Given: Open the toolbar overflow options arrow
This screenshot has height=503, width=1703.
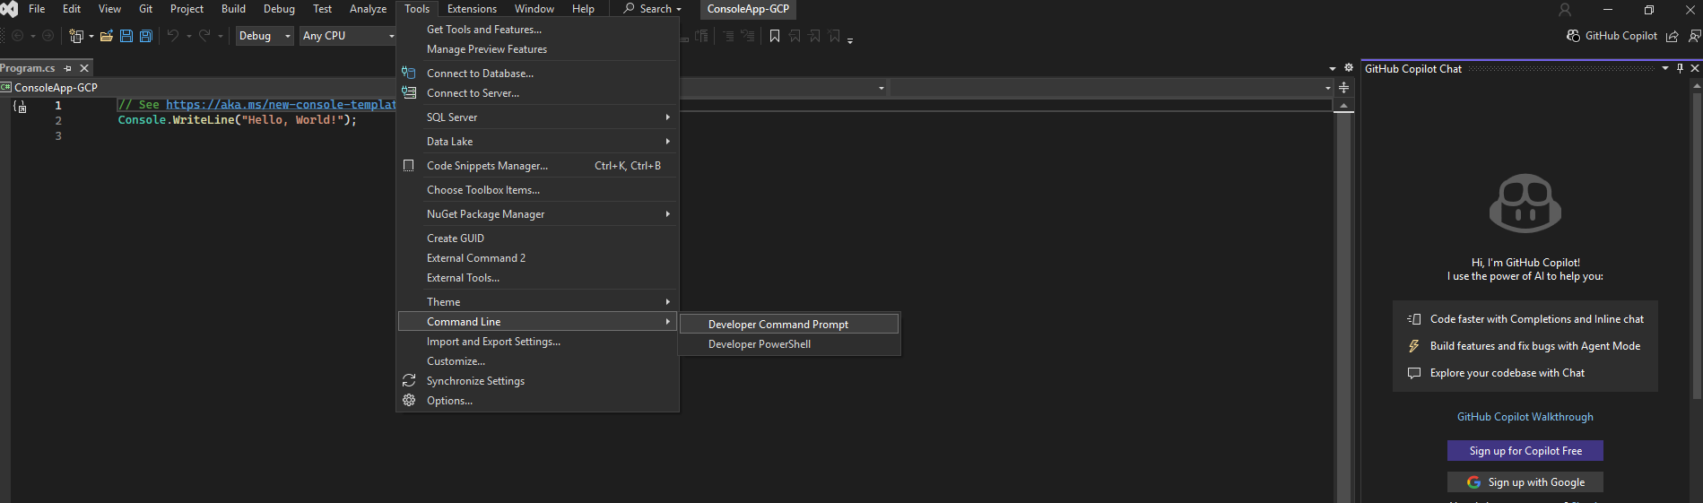Looking at the screenshot, I should click(850, 39).
